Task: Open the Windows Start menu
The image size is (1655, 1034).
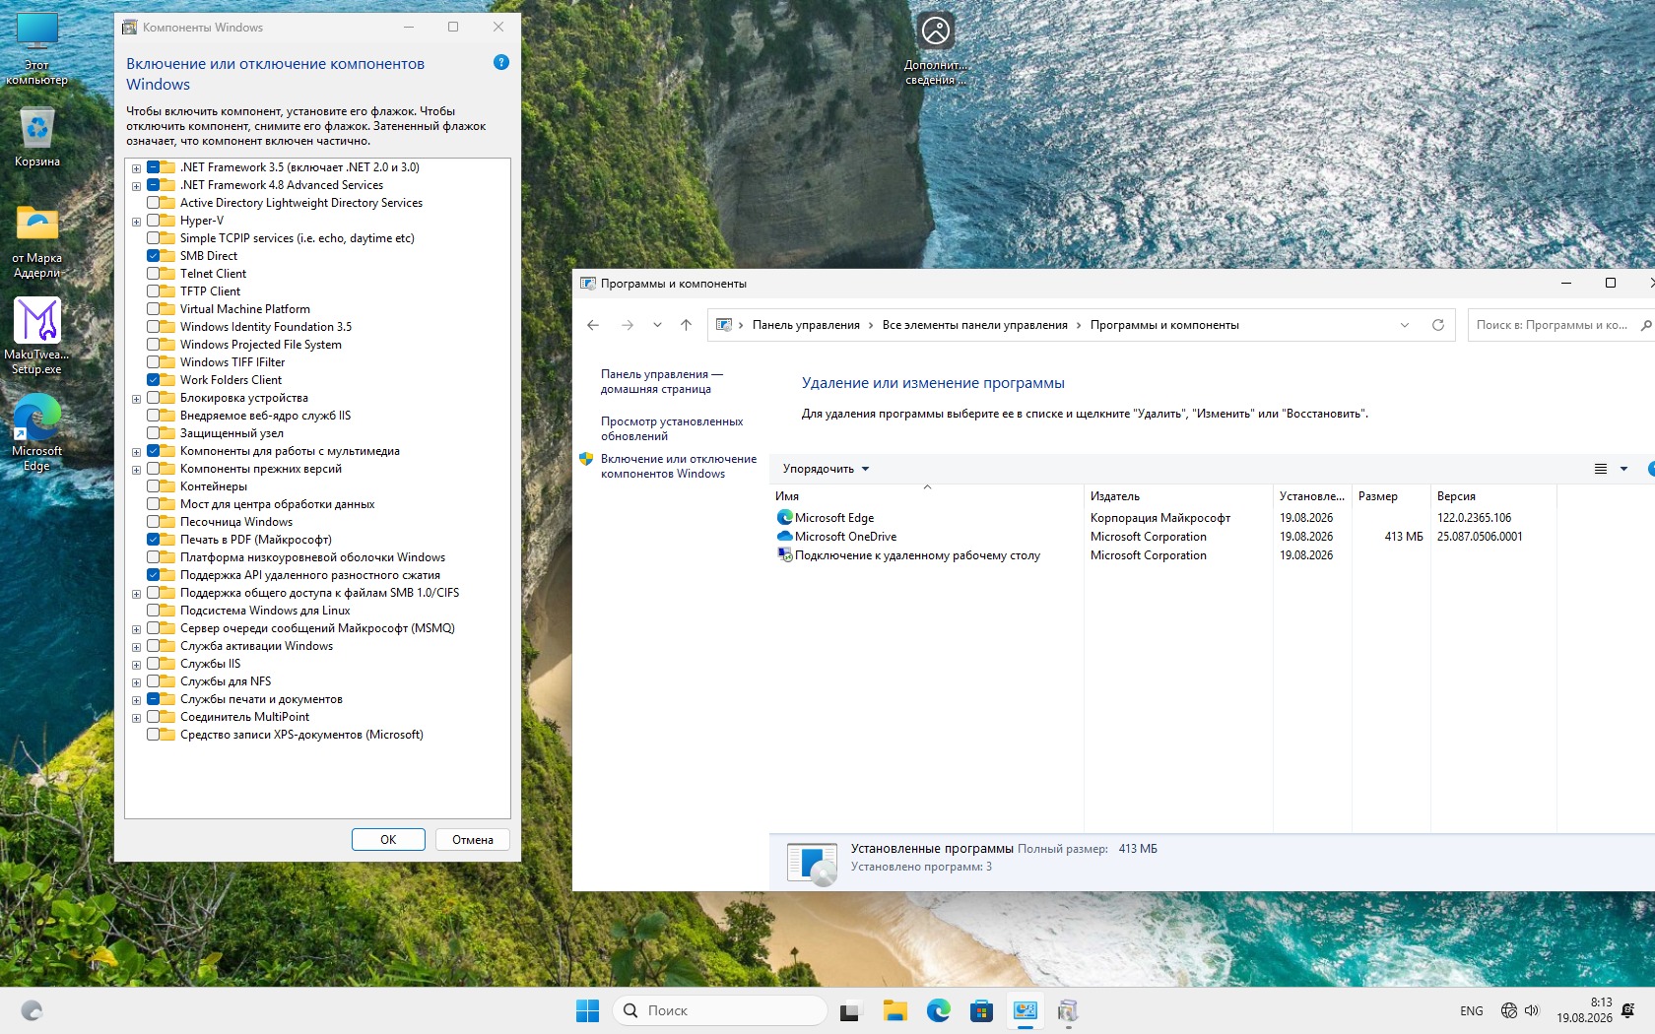Action: pos(587,1010)
